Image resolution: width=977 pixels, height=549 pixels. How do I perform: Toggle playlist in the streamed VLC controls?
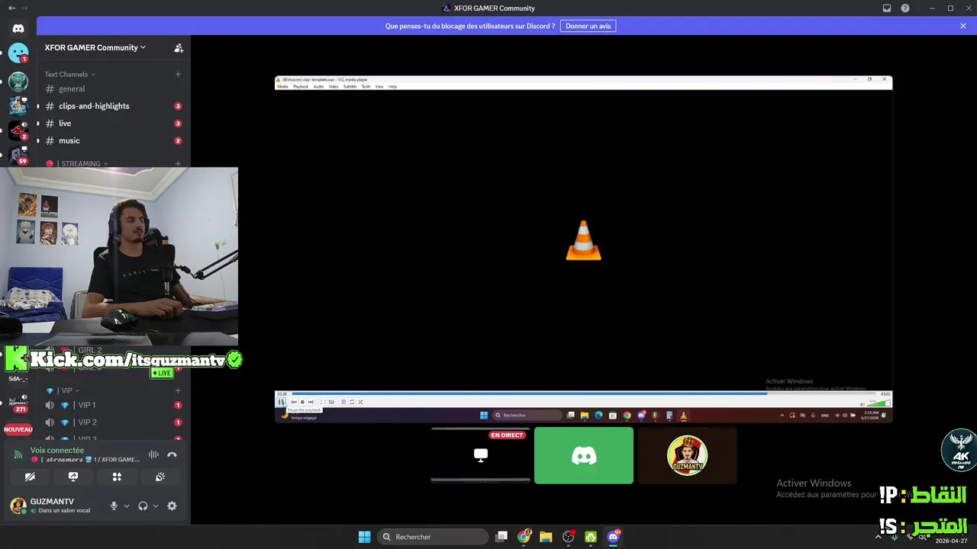343,402
